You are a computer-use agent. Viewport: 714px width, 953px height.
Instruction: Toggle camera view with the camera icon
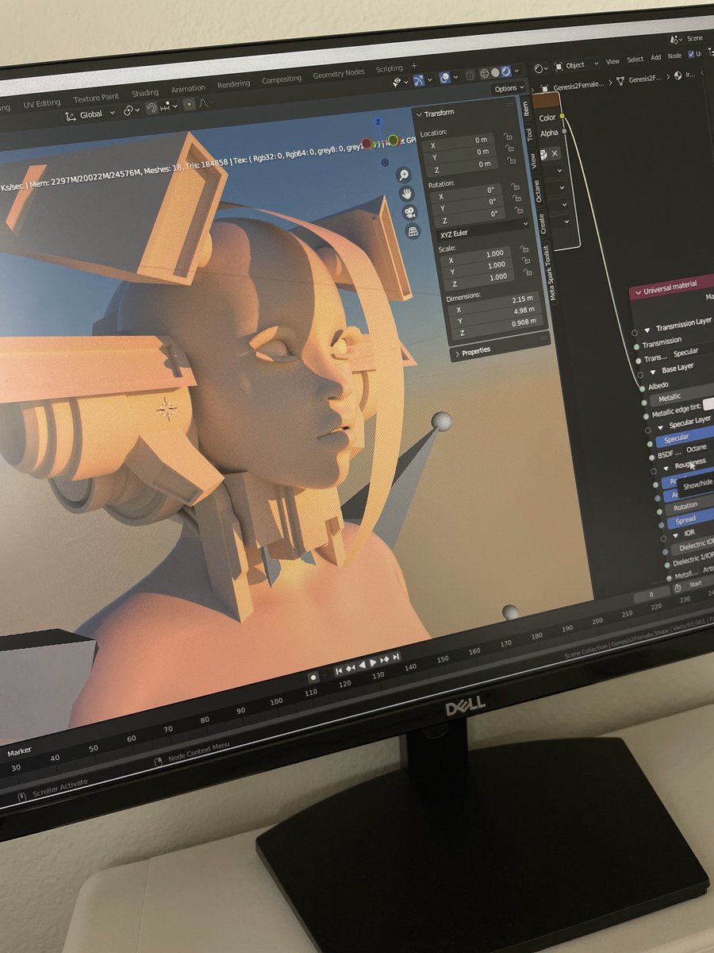[x=410, y=212]
